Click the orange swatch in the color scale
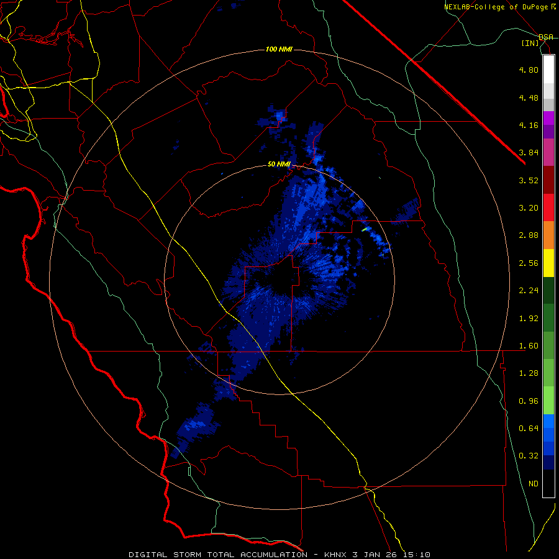Screen dimensions: 559x559 pos(548,235)
